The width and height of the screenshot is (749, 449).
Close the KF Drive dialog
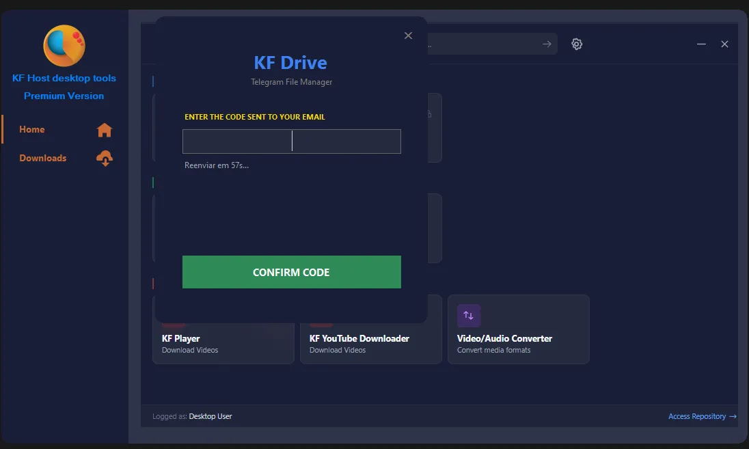[x=408, y=36]
